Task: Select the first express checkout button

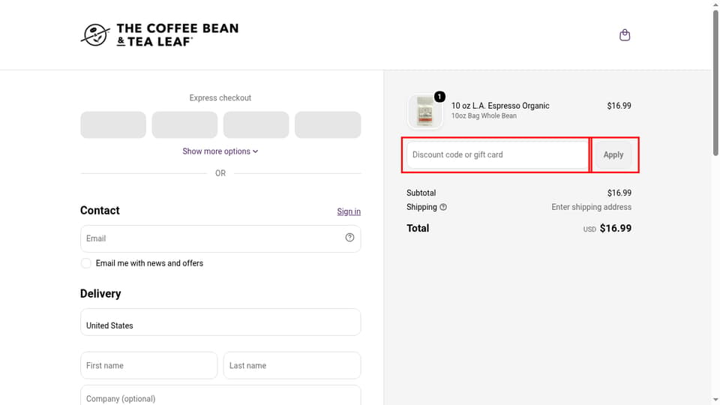Action: coord(113,124)
